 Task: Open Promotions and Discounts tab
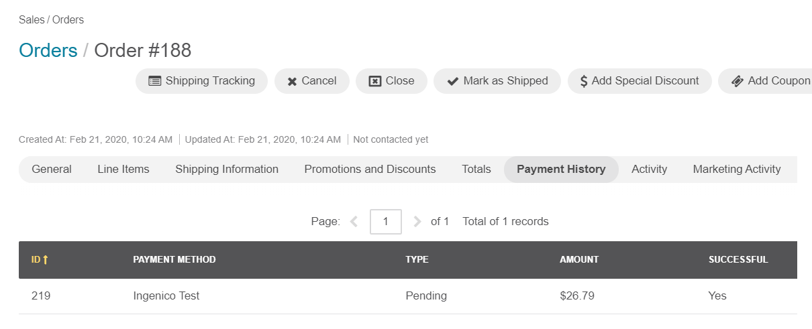point(370,170)
